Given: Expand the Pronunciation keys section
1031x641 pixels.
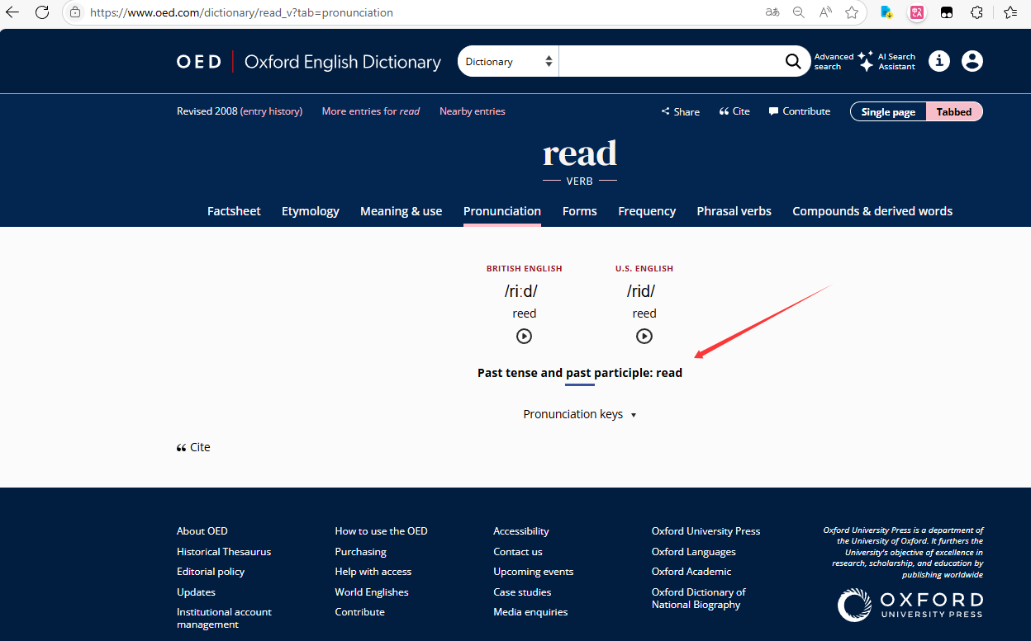Looking at the screenshot, I should [580, 414].
